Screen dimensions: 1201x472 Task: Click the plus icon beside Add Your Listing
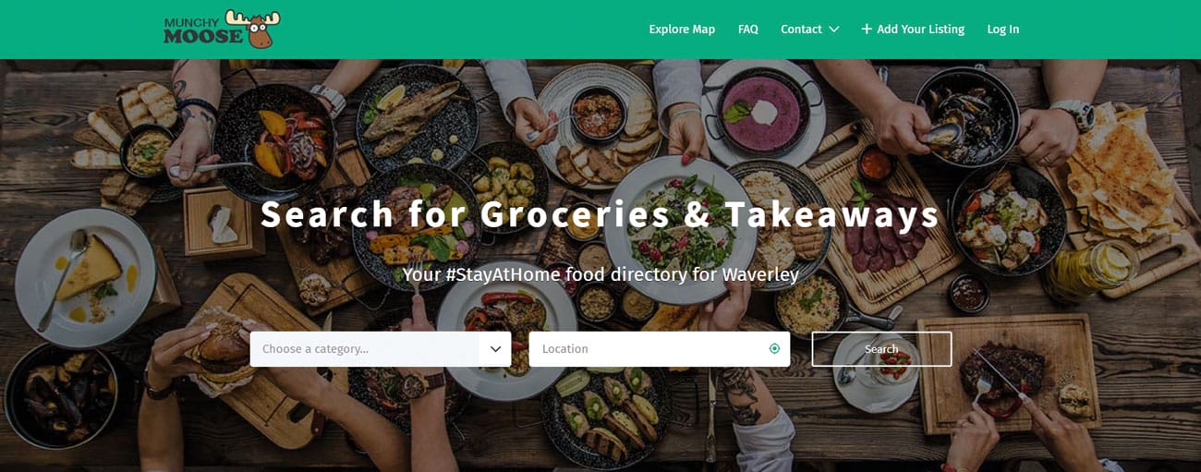pos(867,29)
